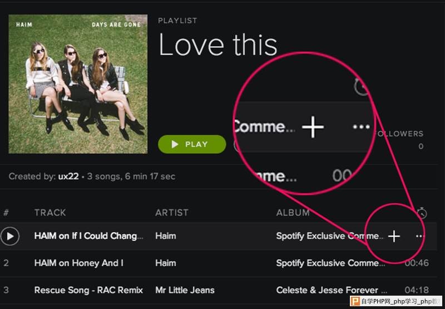This screenshot has width=445, height=309.
Task: Click the 04:18 duration value
Action: (x=417, y=290)
